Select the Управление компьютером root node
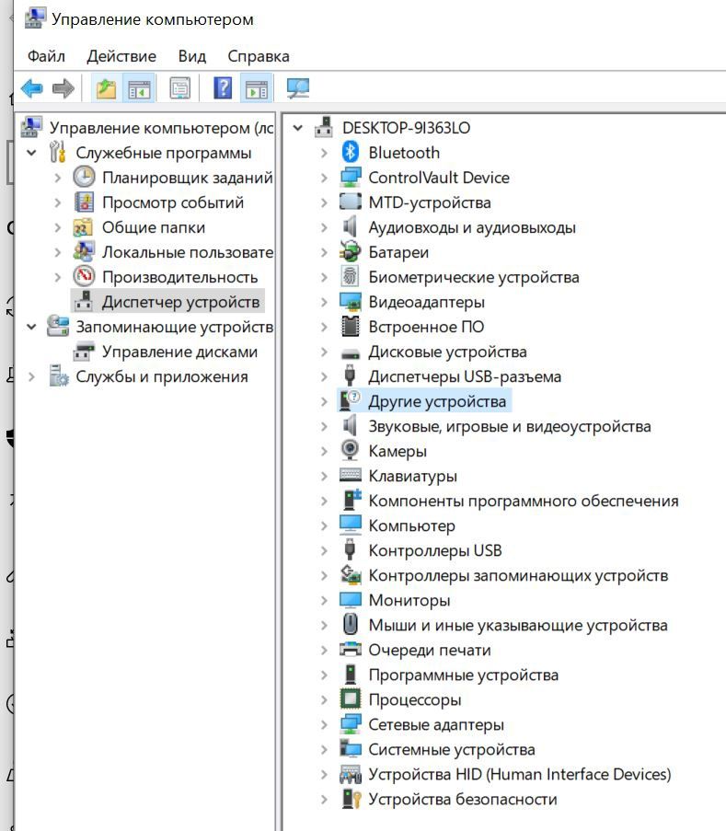 (161, 128)
